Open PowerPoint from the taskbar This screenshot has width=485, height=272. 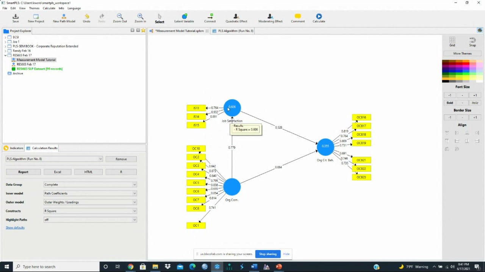click(x=279, y=267)
